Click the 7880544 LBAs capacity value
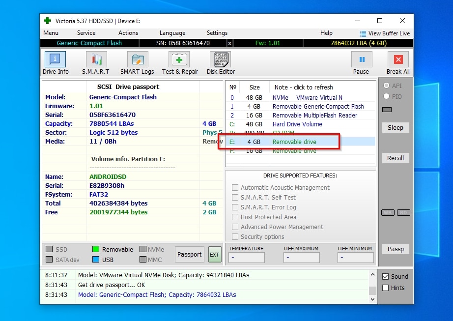 coord(112,124)
